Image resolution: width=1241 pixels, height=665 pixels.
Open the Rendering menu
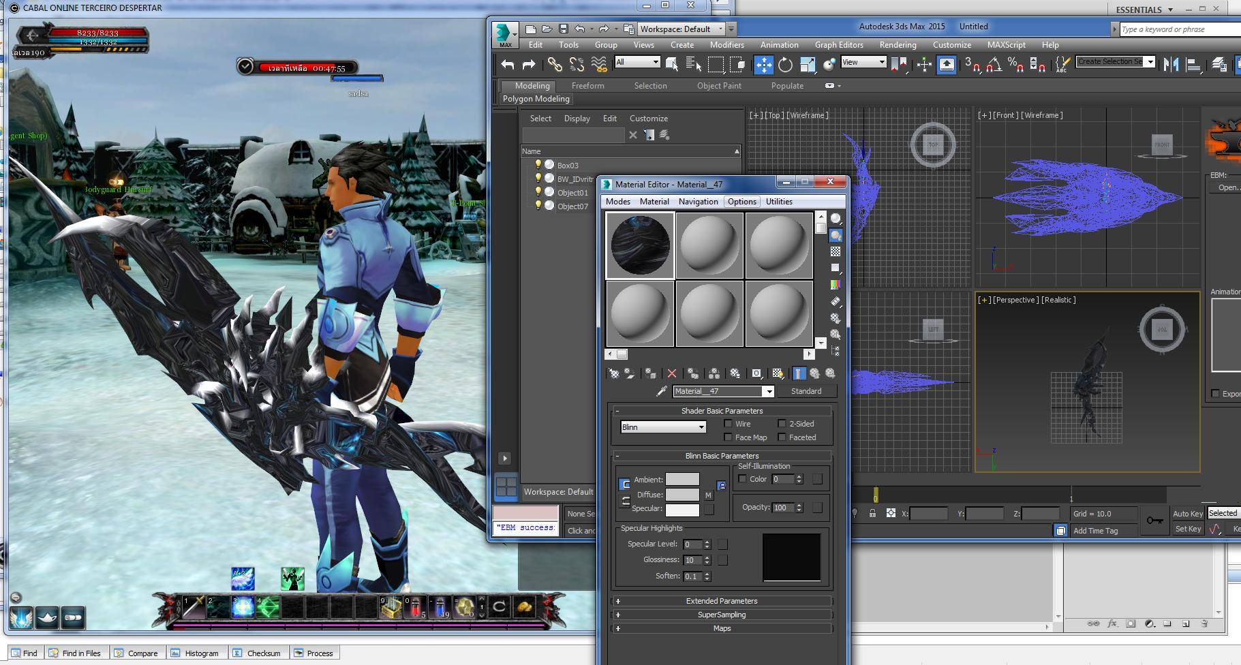click(898, 45)
